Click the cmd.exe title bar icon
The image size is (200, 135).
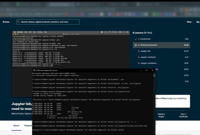(34, 70)
